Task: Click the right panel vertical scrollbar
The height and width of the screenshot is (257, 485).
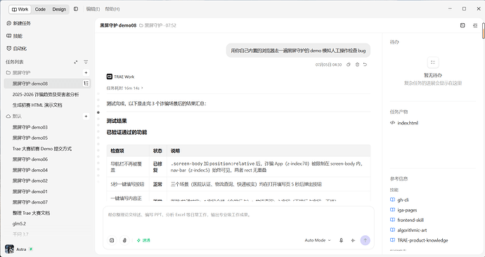Action: point(484,30)
